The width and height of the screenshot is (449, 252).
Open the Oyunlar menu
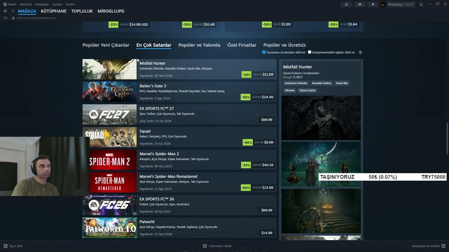[58, 4]
